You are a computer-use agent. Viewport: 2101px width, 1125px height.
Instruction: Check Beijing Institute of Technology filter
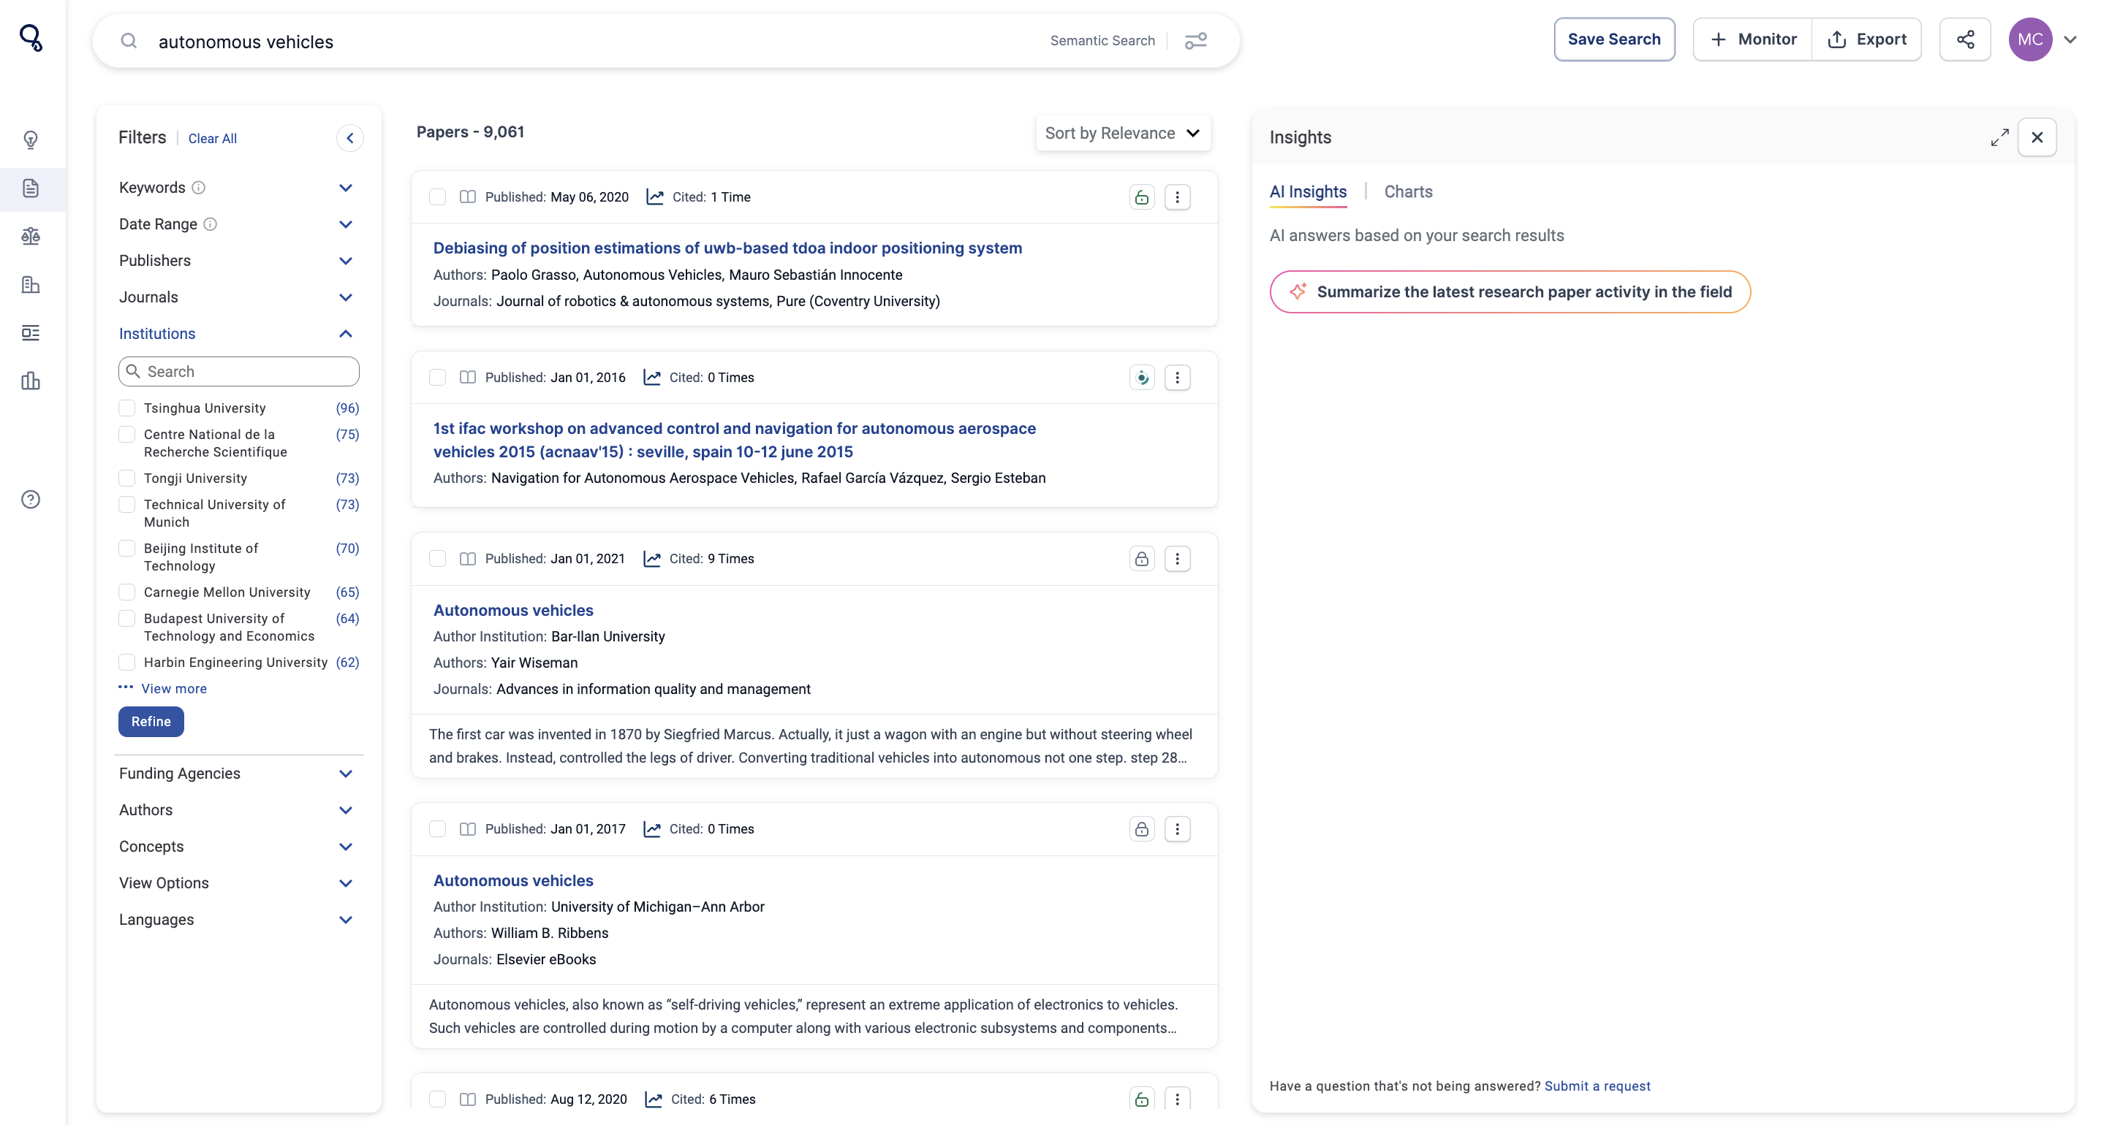coord(126,549)
